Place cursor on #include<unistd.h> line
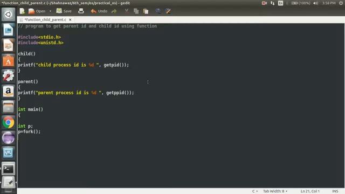Image resolution: width=345 pixels, height=194 pixels. [x=41, y=43]
